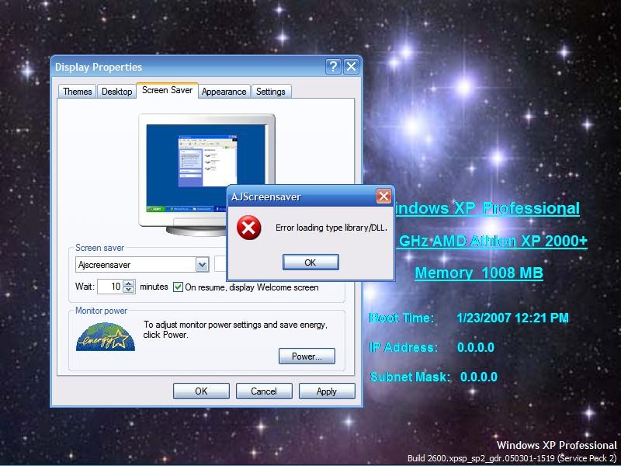
Task: Click the Wait minutes input field
Action: (x=110, y=287)
